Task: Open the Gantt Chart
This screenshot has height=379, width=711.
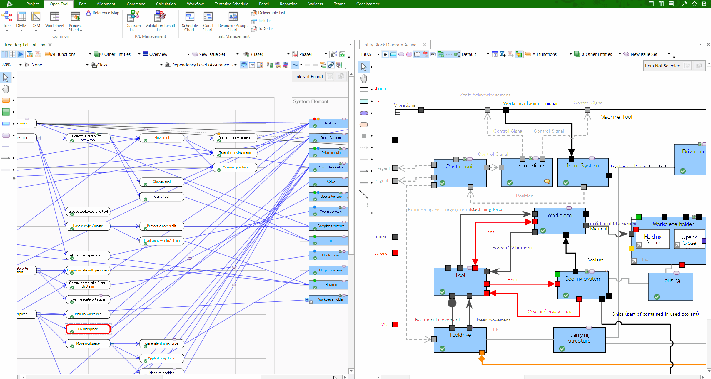Action: (208, 21)
